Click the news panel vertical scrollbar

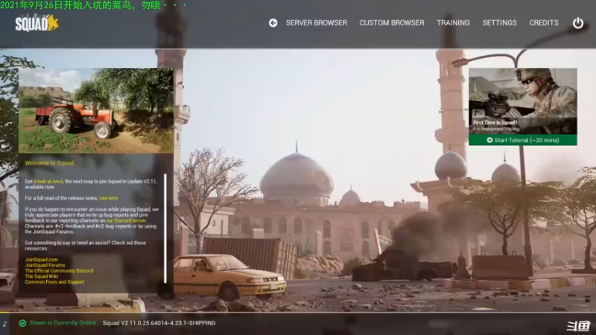click(x=165, y=229)
